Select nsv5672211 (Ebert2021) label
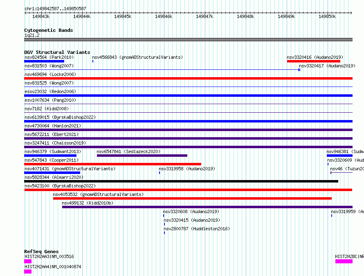The image size is (364, 276). (52, 134)
